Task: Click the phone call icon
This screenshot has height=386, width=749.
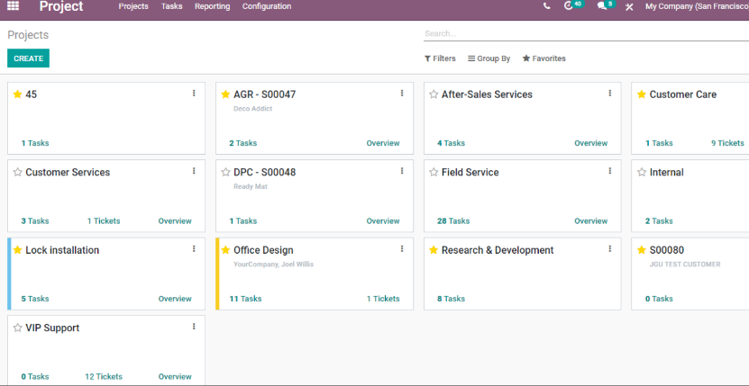Action: (x=547, y=6)
